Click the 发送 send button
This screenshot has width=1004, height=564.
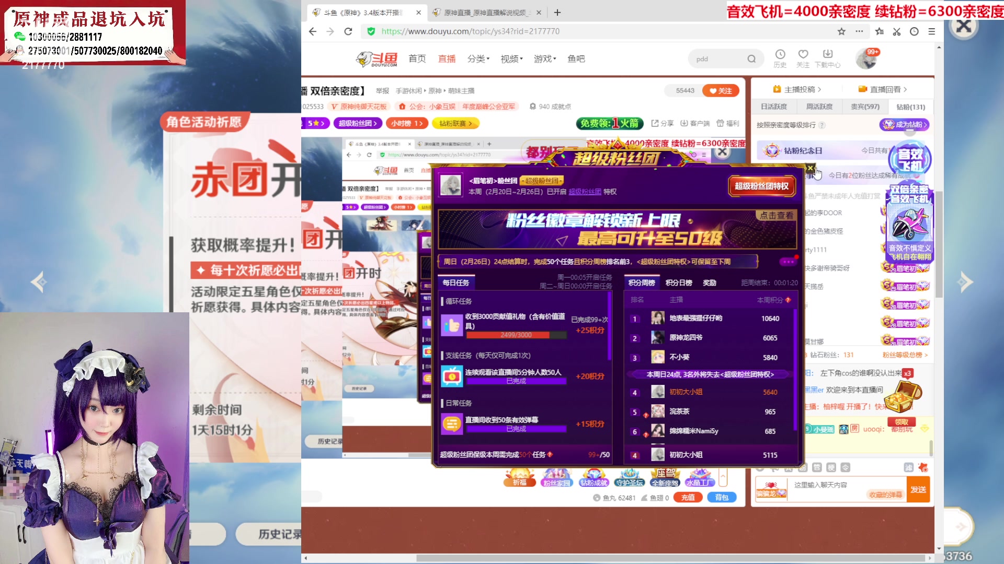pyautogui.click(x=918, y=489)
